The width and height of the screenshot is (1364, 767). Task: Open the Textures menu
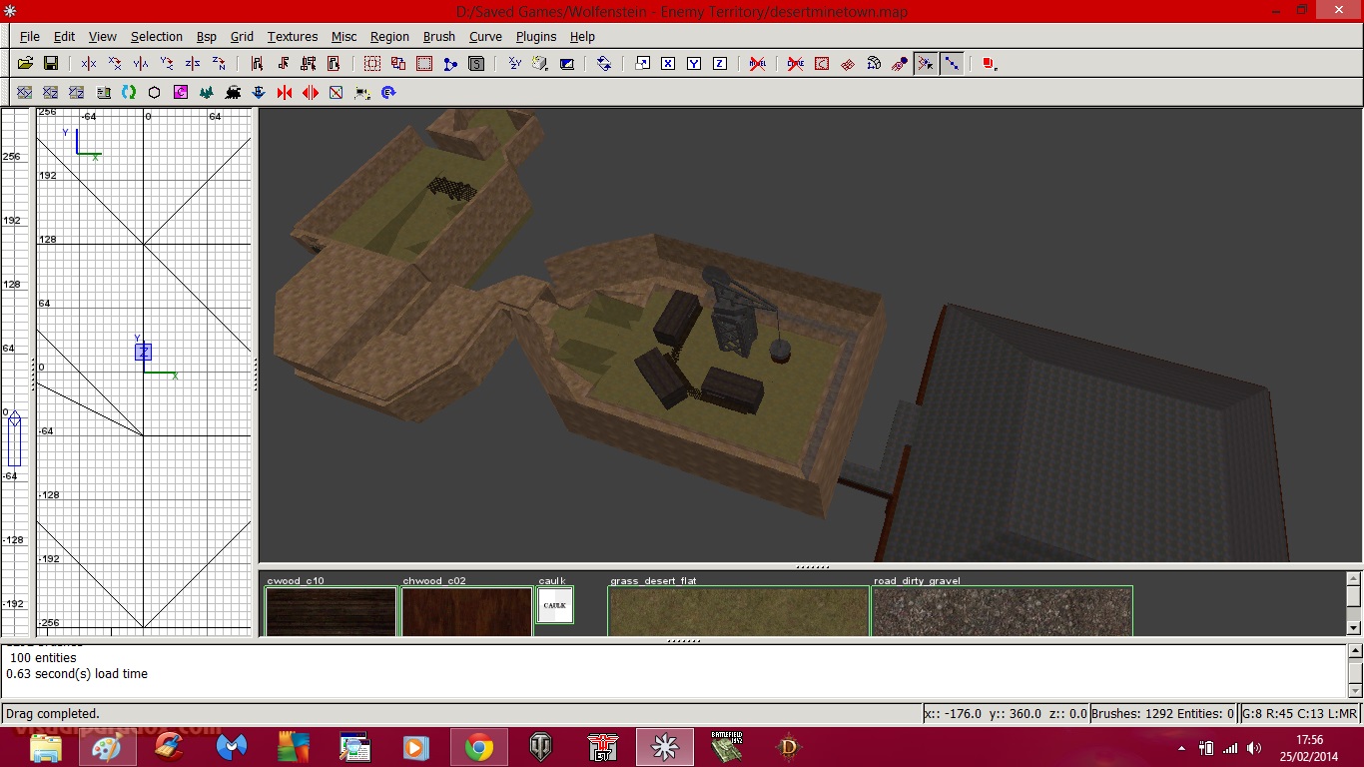click(292, 36)
